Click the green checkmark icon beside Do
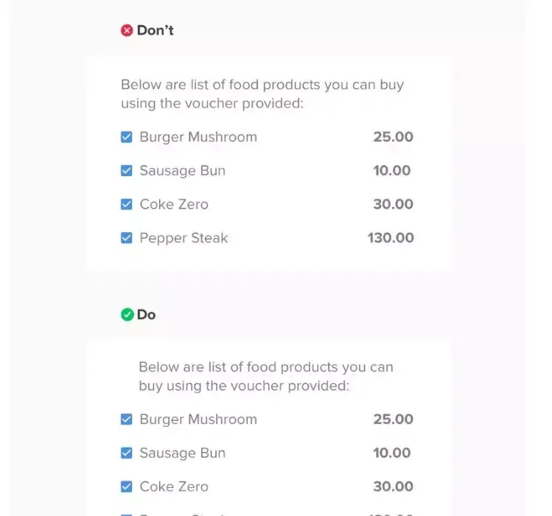The width and height of the screenshot is (552, 516). (x=127, y=315)
